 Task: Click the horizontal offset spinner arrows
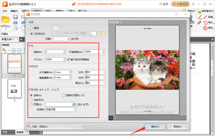[70, 72]
